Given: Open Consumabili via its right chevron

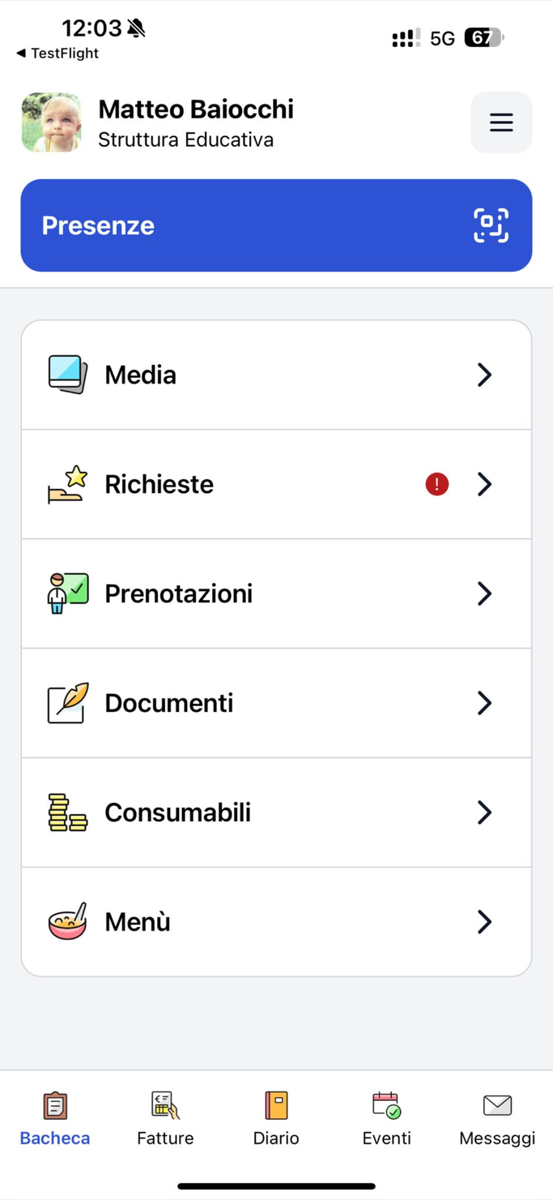Looking at the screenshot, I should (x=484, y=812).
